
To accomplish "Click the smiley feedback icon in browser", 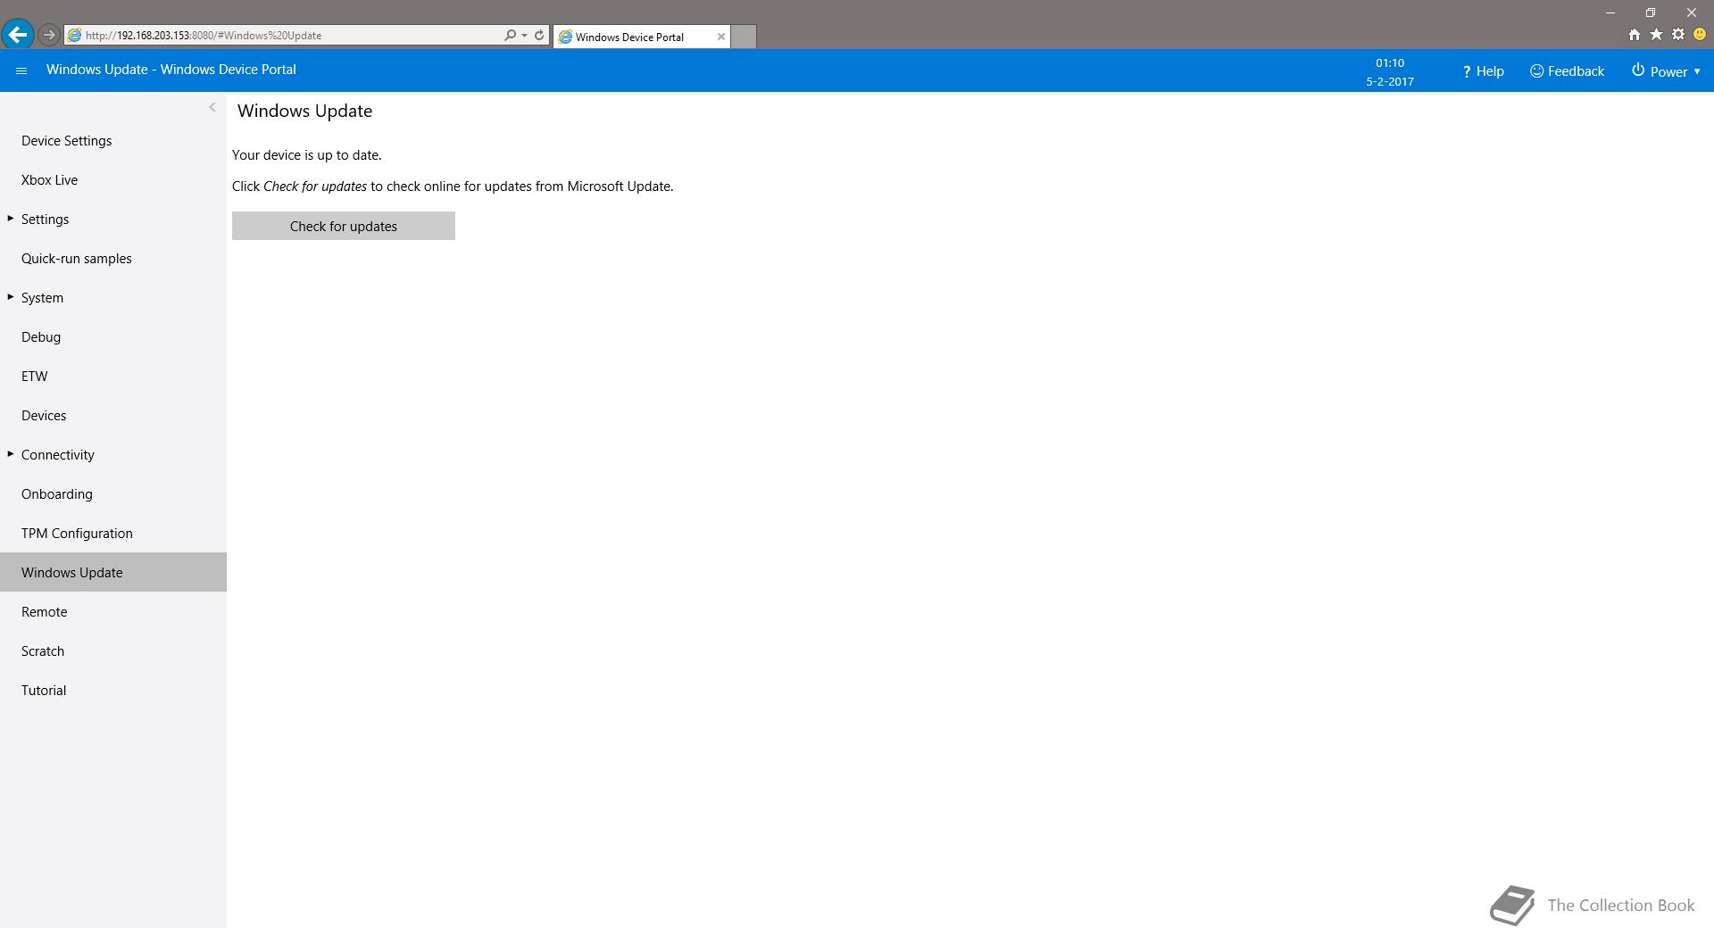I will 1700,35.
